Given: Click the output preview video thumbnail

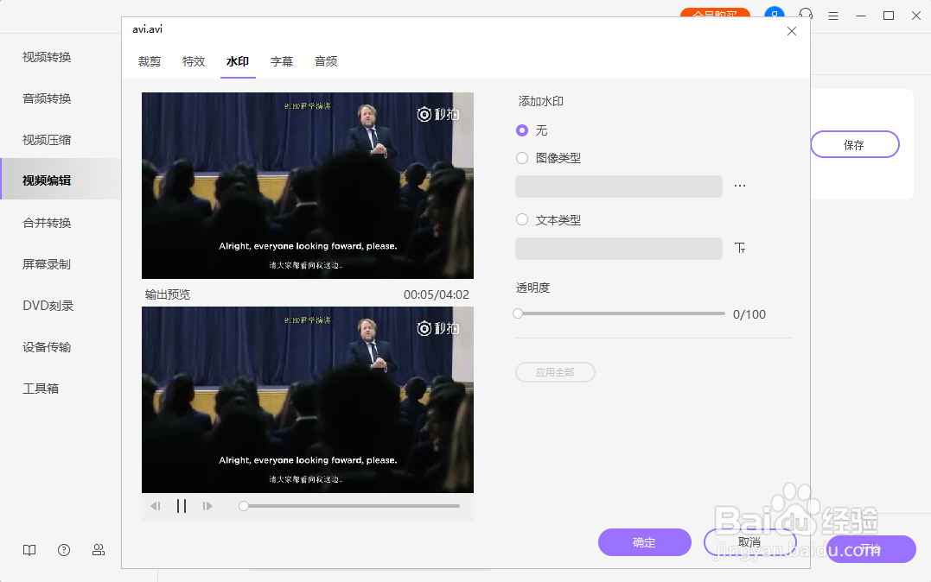Looking at the screenshot, I should [308, 400].
